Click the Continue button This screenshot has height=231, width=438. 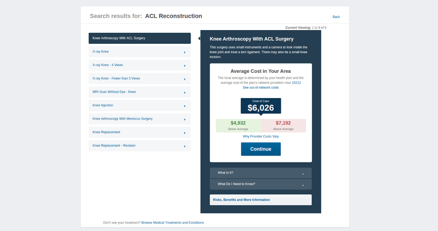tap(261, 149)
